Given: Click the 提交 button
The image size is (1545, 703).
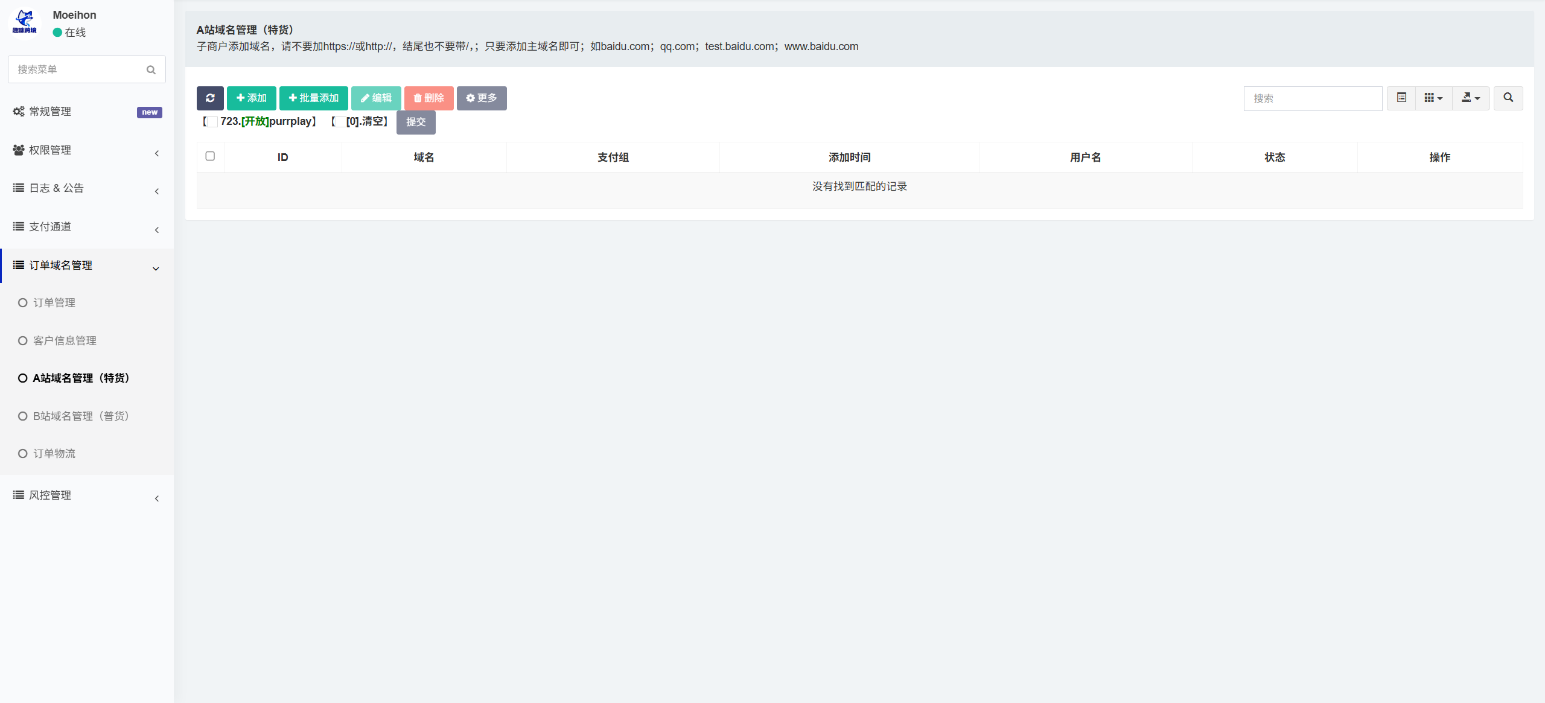Looking at the screenshot, I should click(x=416, y=122).
